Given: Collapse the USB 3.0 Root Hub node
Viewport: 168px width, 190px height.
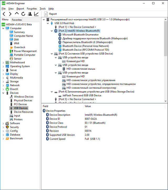Looking at the screenshot, I should coord(48,23).
